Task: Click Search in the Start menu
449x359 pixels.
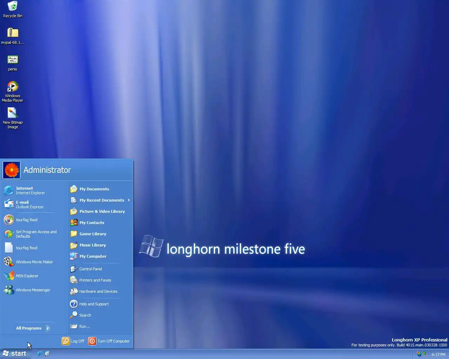Action: point(100,315)
